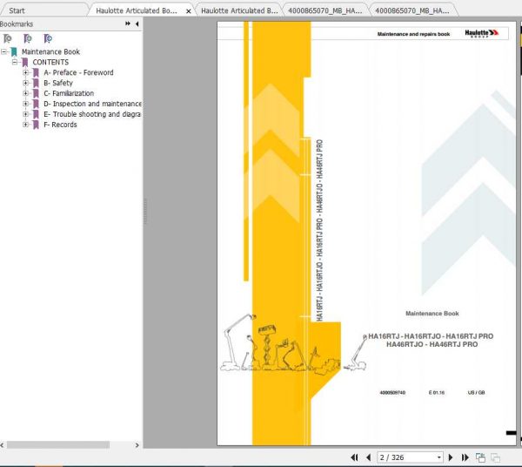Expand the F- Records node
This screenshot has width=522, height=467.
pos(25,125)
